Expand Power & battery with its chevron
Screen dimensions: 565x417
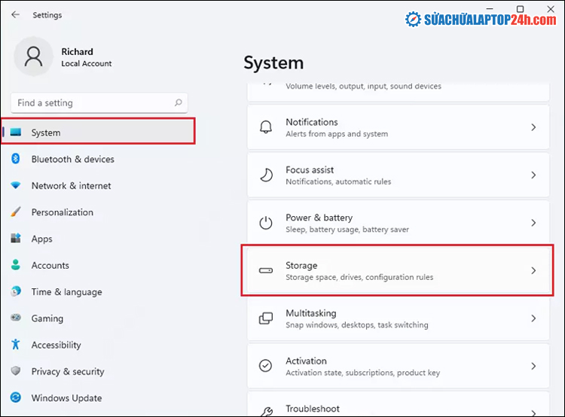533,223
